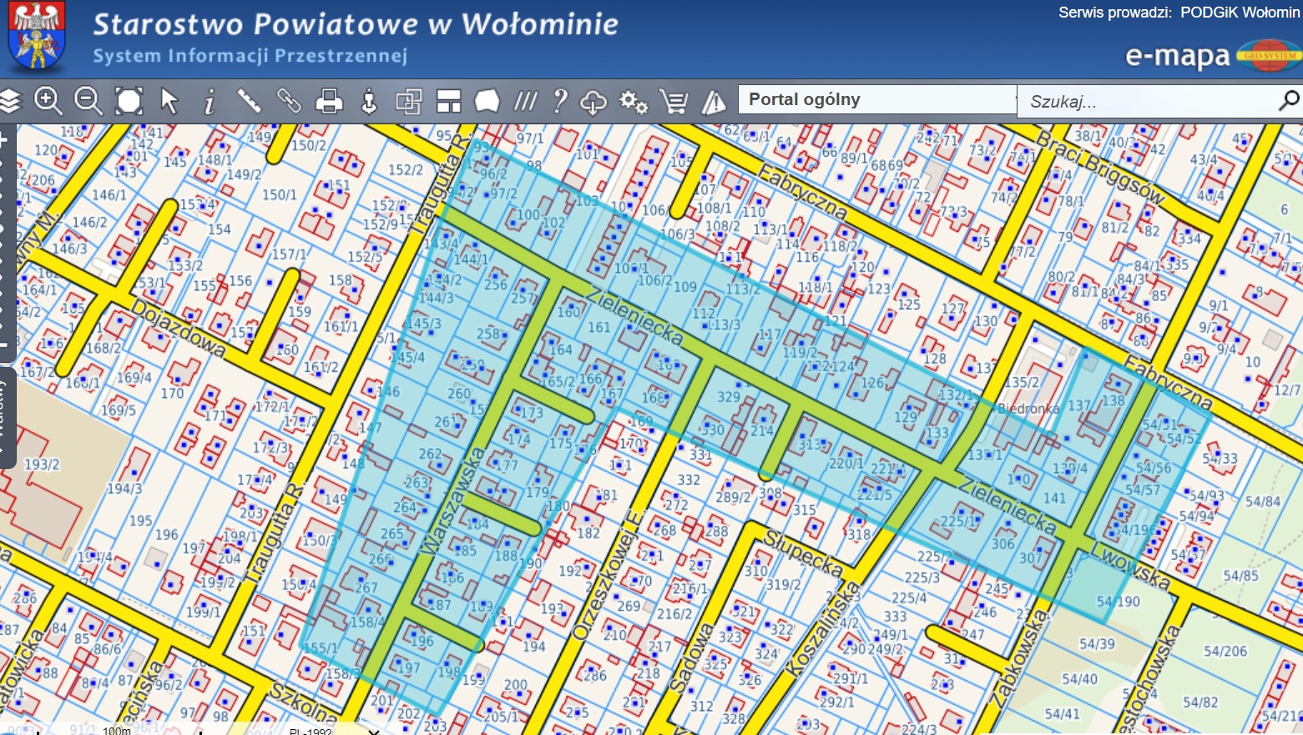Open the PL-1992 coordinate system dropdown
This screenshot has width=1303, height=735.
click(334, 731)
